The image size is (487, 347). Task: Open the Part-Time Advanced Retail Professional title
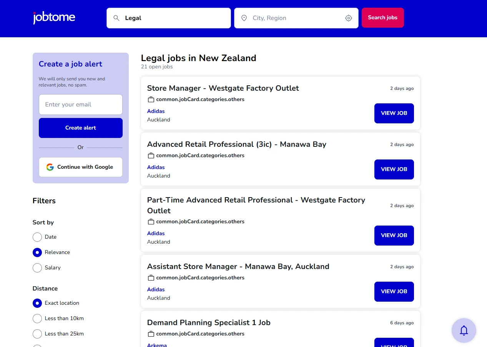click(x=256, y=206)
